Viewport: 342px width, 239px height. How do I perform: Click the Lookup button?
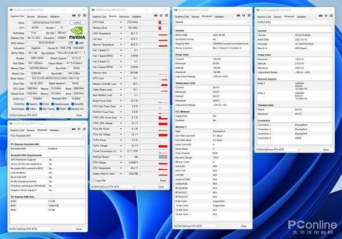pyautogui.click(x=77, y=22)
